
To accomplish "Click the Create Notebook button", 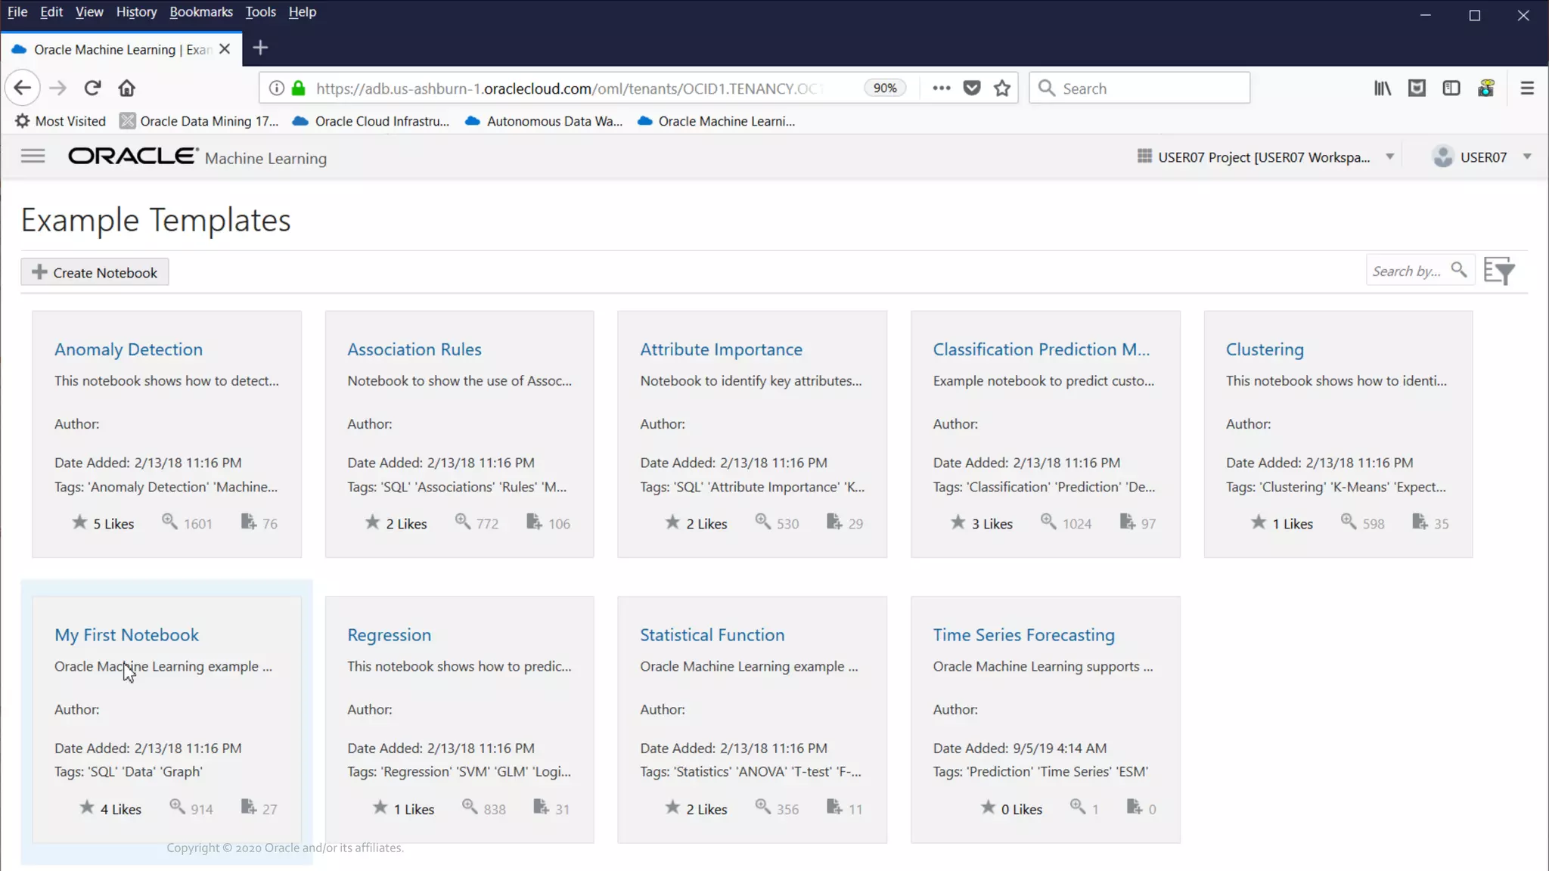I will [95, 273].
